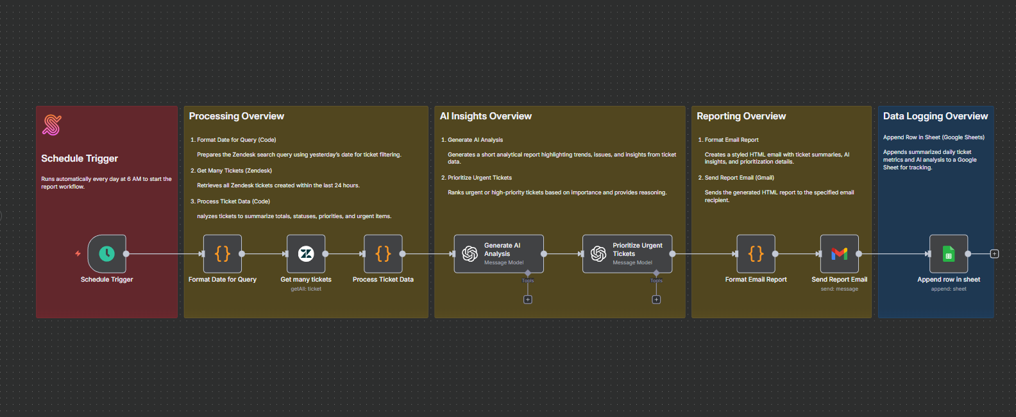Click the Get many tickets output connector
Image resolution: width=1016 pixels, height=417 pixels.
point(325,254)
